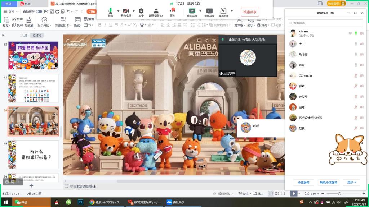Click the add slide plus button below the thumbnails

31,186
